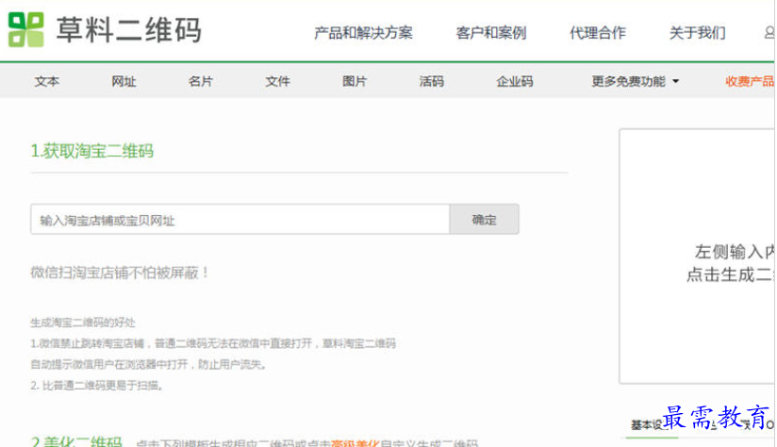Click the 2. 比普通二维码更易于扫描。 line
Screen dimensions: 777x447
pos(97,385)
